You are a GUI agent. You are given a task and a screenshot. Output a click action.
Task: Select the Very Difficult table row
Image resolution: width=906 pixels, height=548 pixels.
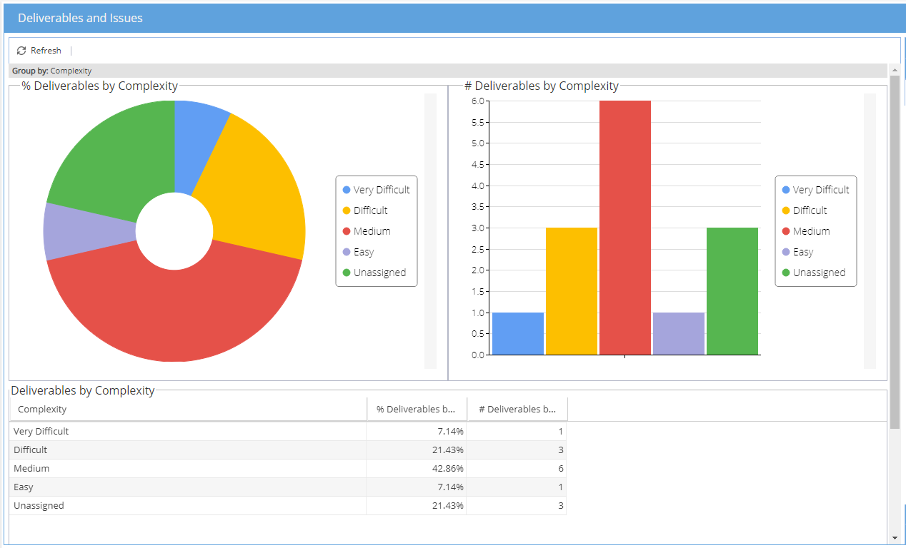(288, 432)
